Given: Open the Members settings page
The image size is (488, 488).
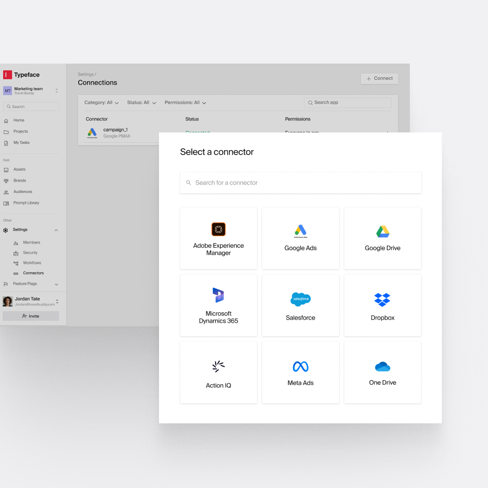Looking at the screenshot, I should pos(31,242).
